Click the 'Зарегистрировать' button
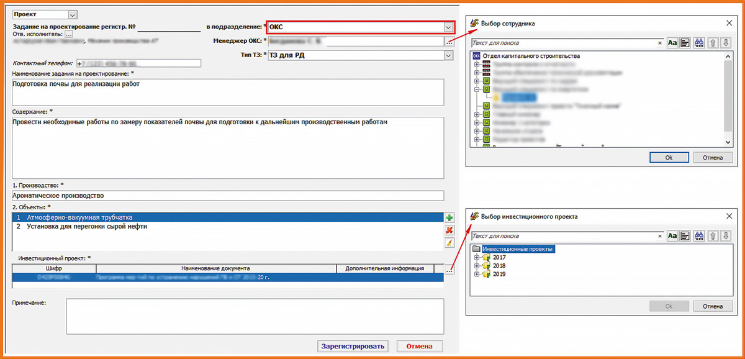Viewport: 745px width, 359px height. [353, 346]
